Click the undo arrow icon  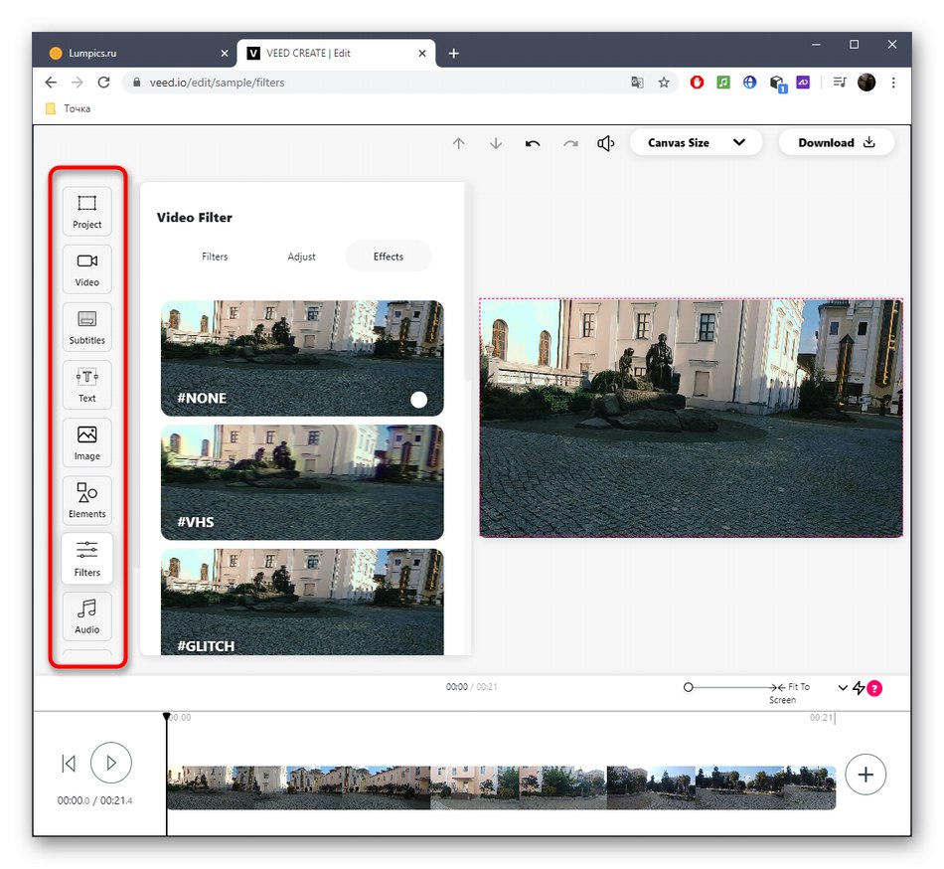[x=533, y=143]
